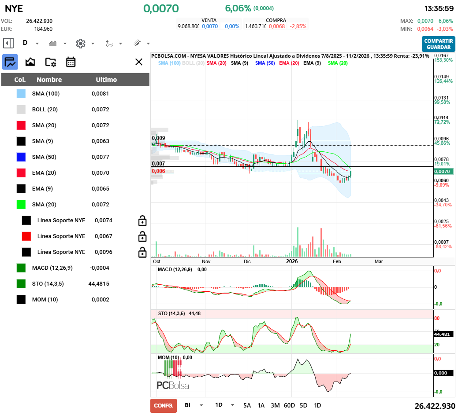462x415 pixels.
Task: Open the indicators list panel icon
Action: (x=10, y=62)
